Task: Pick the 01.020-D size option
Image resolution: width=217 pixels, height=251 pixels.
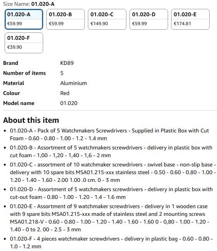Action: tap(149, 19)
